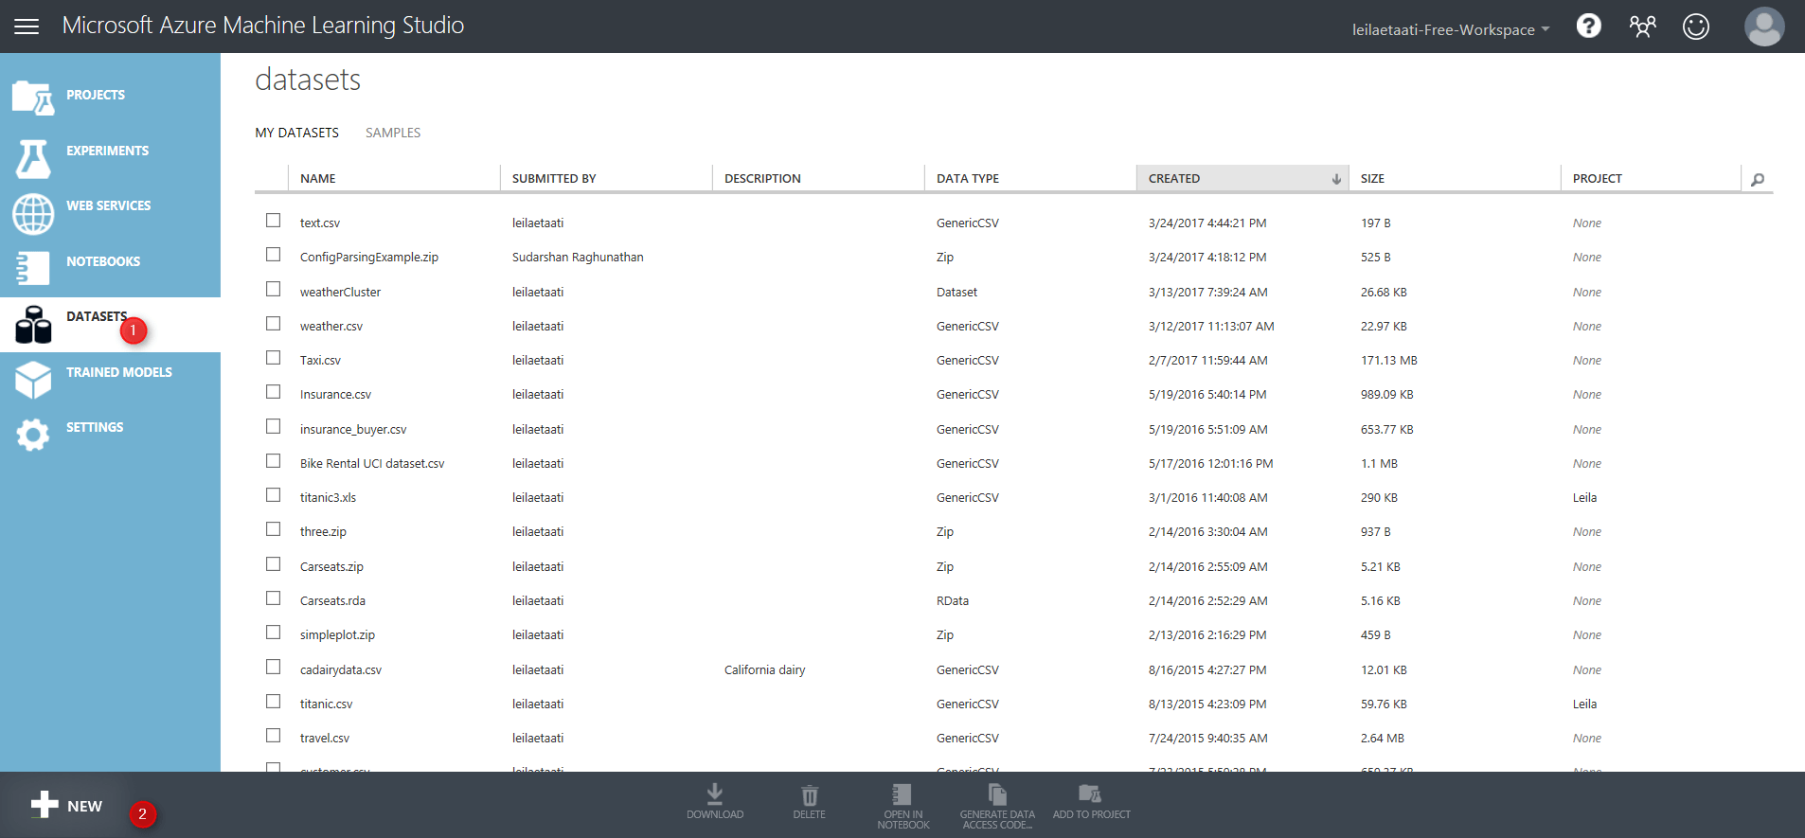Open the community people icon
This screenshot has width=1805, height=838.
coord(1642,26)
